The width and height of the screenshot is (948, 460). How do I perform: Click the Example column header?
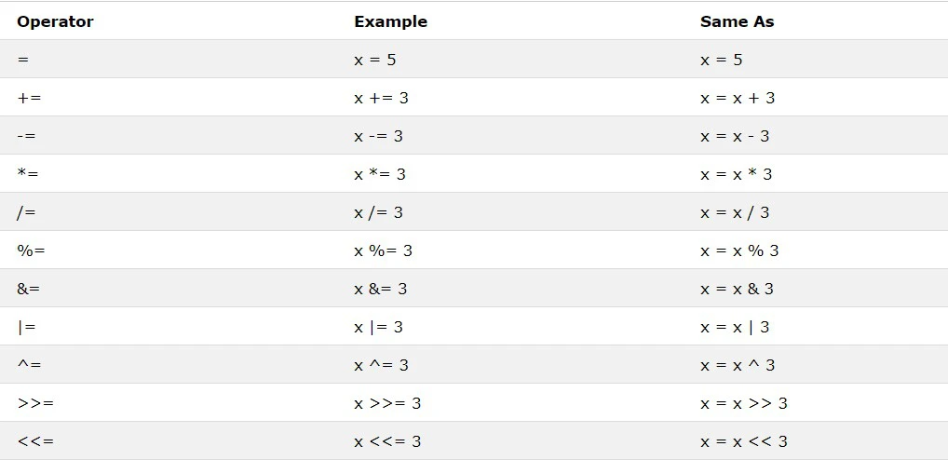(x=390, y=21)
